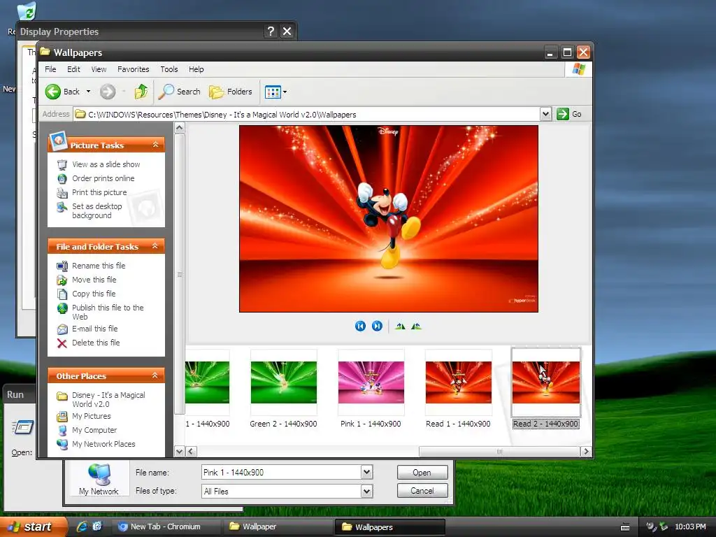The width and height of the screenshot is (716, 537).
Task: Expand File name dropdown in dialog
Action: click(366, 472)
